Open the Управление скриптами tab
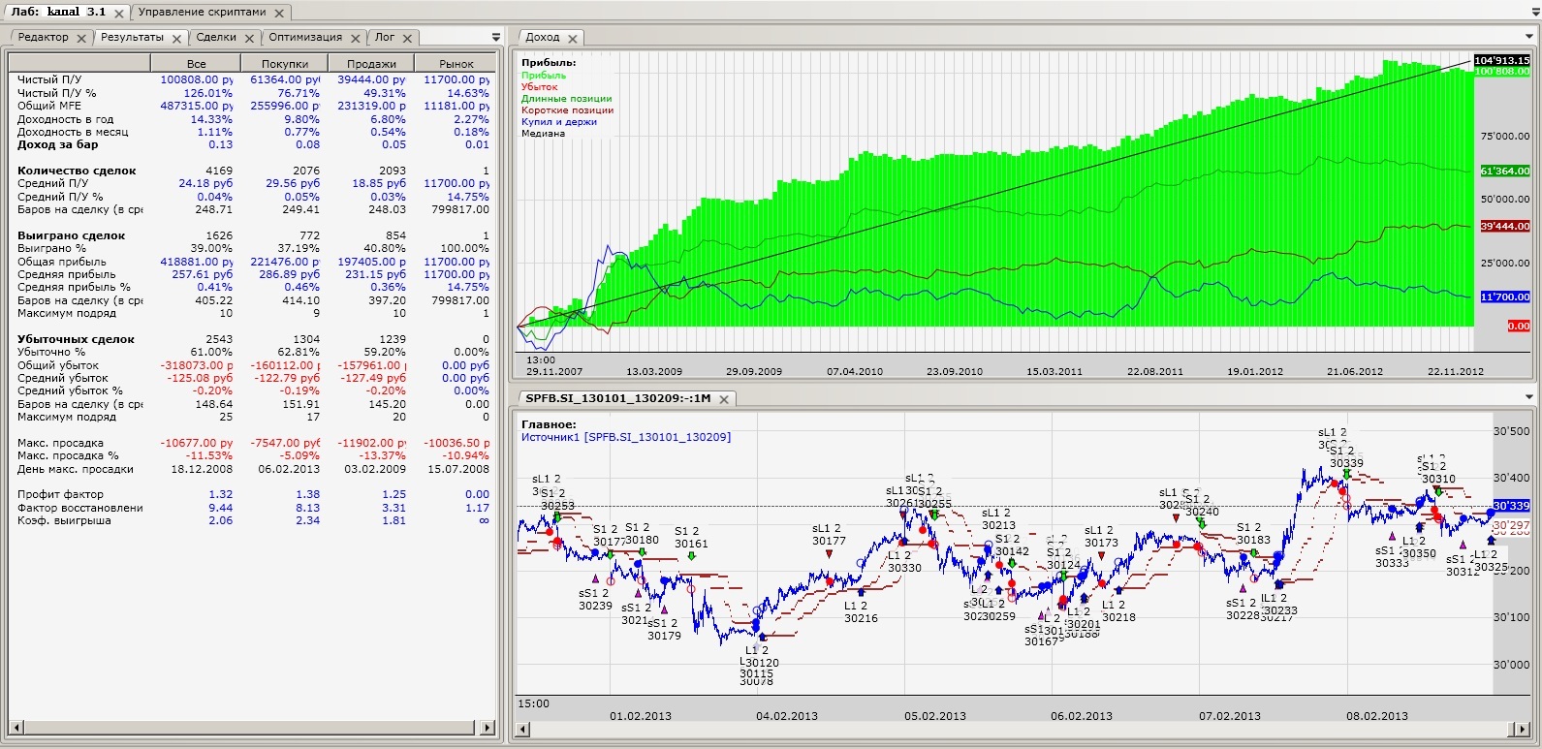Screen dimensions: 1542x749 (202, 13)
